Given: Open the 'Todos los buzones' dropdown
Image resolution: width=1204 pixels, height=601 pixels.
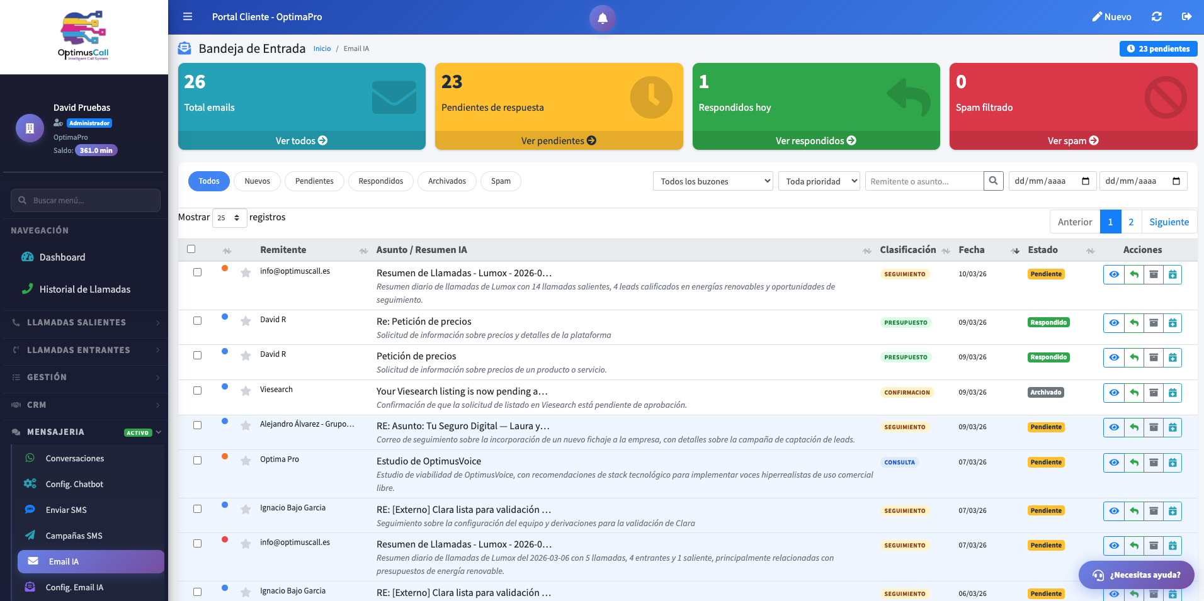Looking at the screenshot, I should [712, 181].
